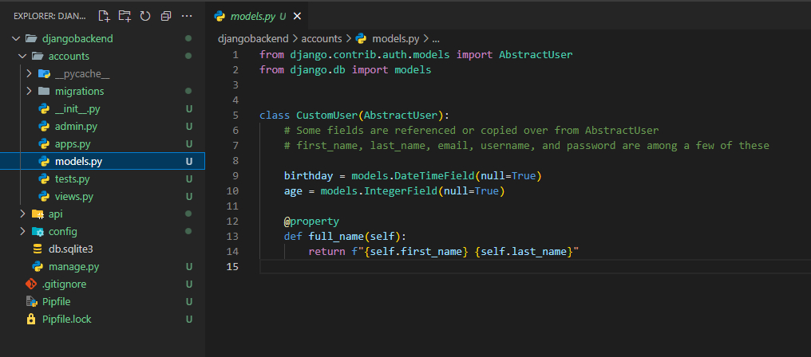This screenshot has width=811, height=357.
Task: Click the accounts breadcrumb segment
Action: [322, 38]
